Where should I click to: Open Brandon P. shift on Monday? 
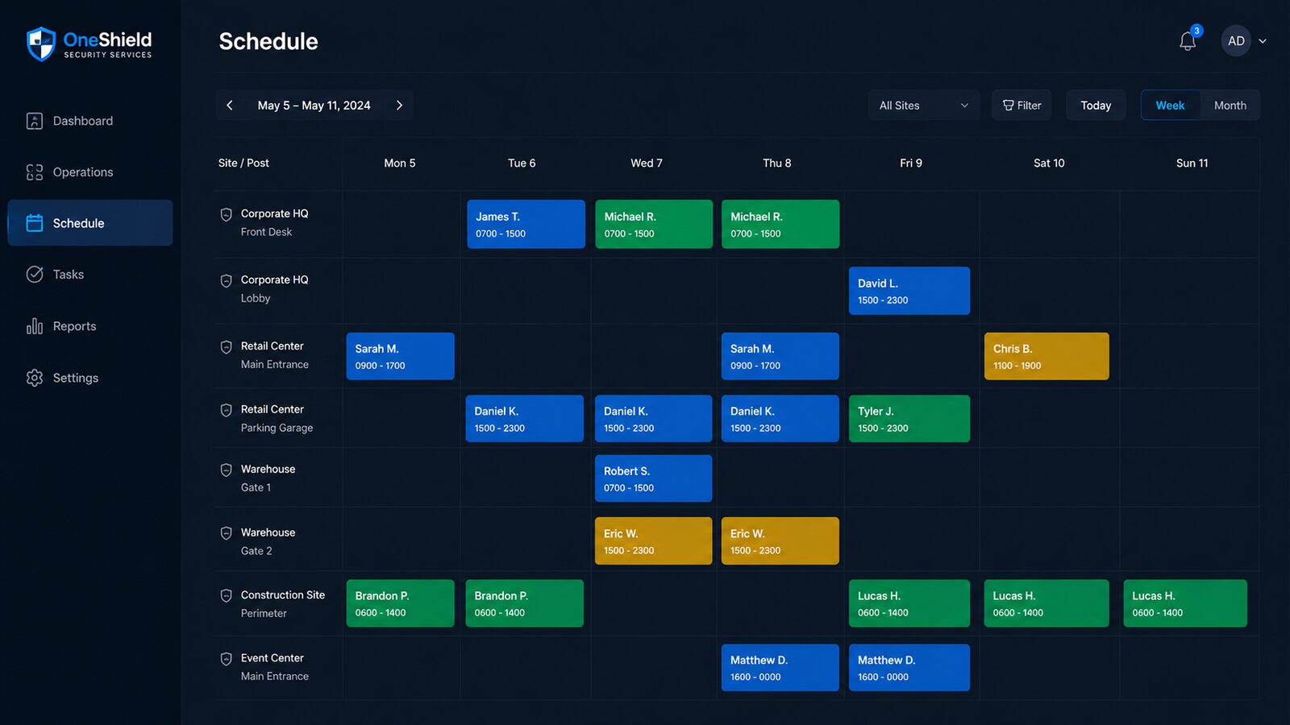click(400, 603)
